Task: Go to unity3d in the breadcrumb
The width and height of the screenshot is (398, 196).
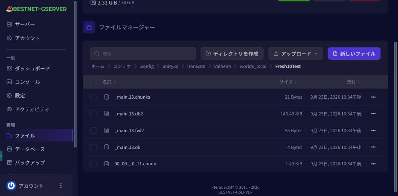Action: pos(171,66)
